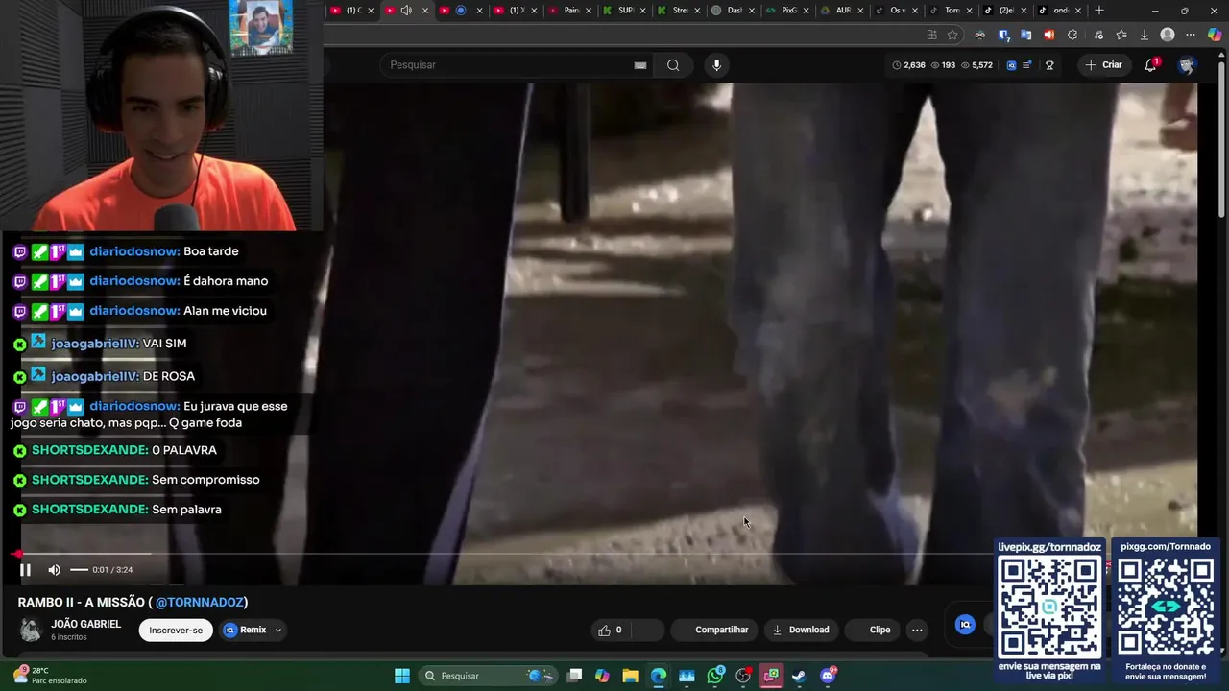Click the Compartilhar button
Screen dimensions: 1229x691
click(713, 630)
